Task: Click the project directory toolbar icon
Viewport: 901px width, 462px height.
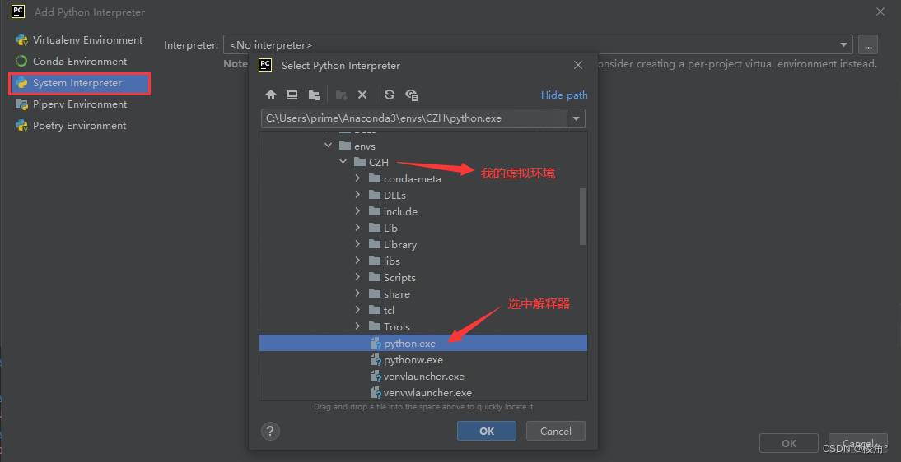Action: point(314,95)
